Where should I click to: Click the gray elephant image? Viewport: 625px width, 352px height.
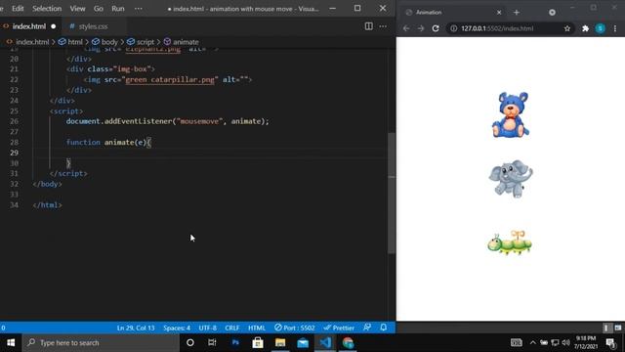(511, 178)
